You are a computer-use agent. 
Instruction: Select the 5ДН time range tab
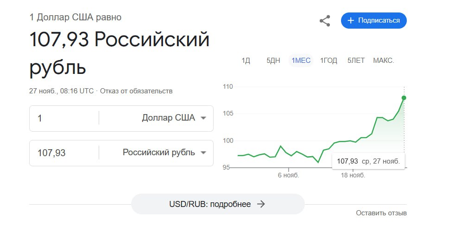coord(273,61)
